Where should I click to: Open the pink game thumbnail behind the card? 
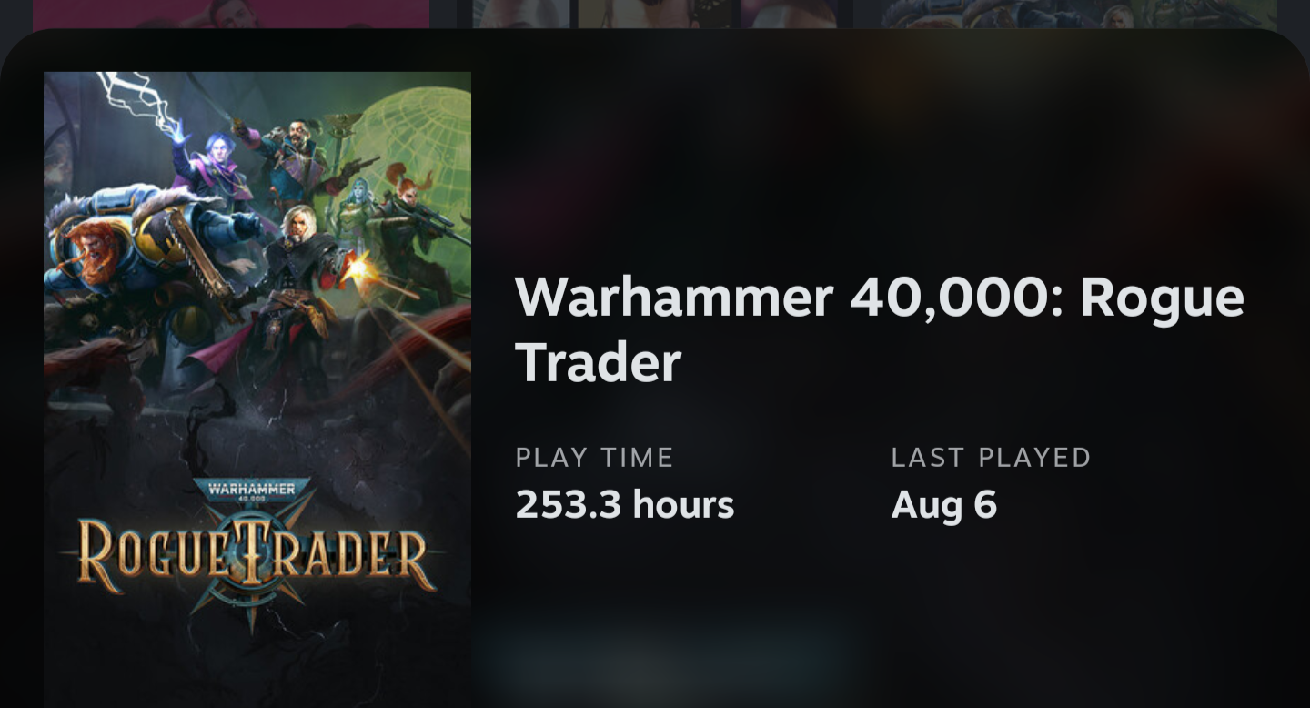[x=231, y=14]
